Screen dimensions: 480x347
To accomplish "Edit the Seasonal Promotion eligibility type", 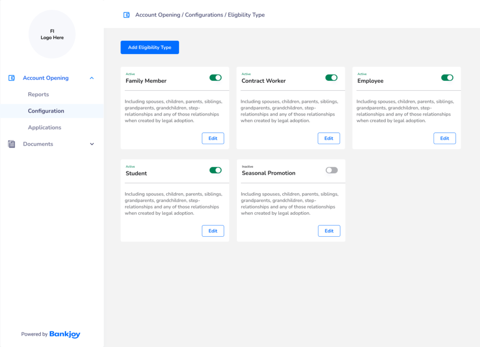I will click(329, 231).
